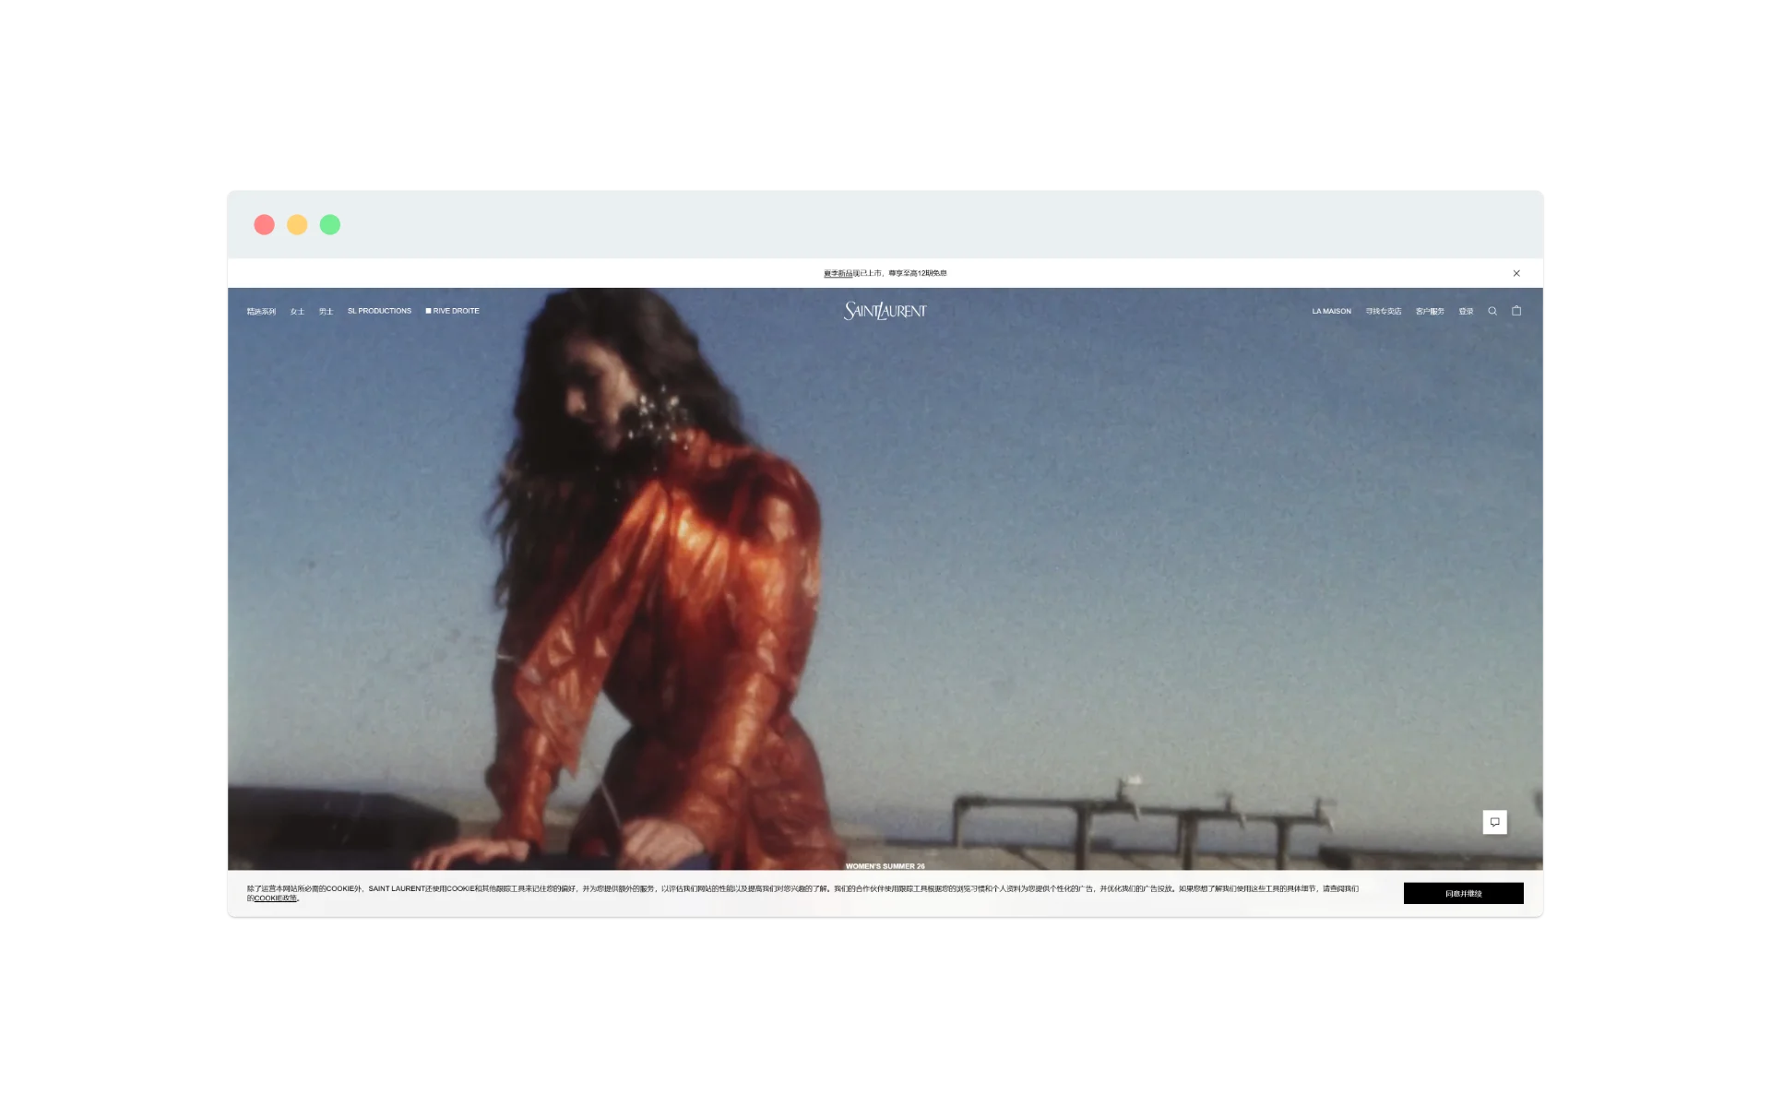The height and width of the screenshot is (1107, 1771).
Task: Open the search magnifier icon
Action: pyautogui.click(x=1492, y=311)
